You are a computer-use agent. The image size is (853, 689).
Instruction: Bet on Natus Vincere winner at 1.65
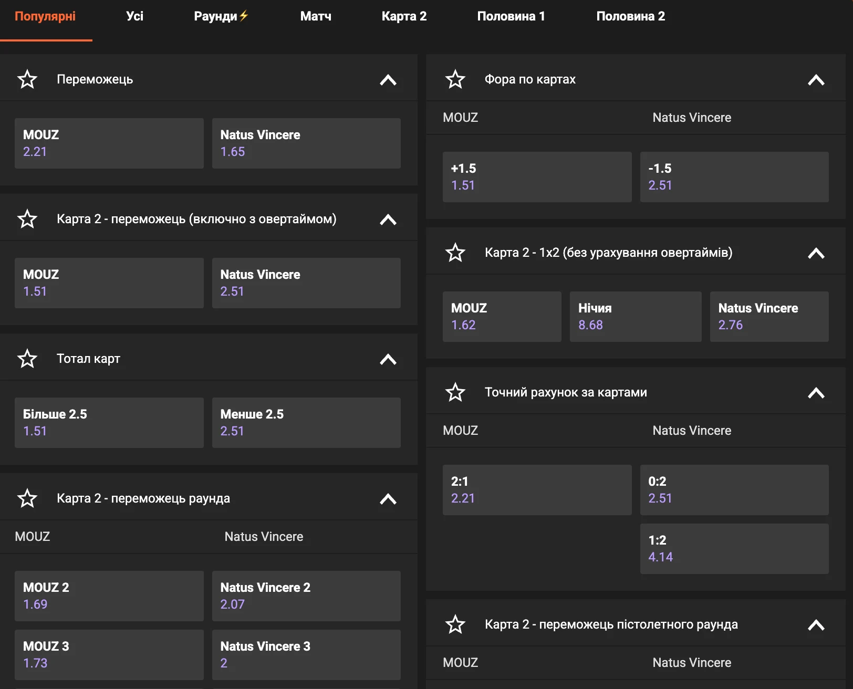coord(306,143)
